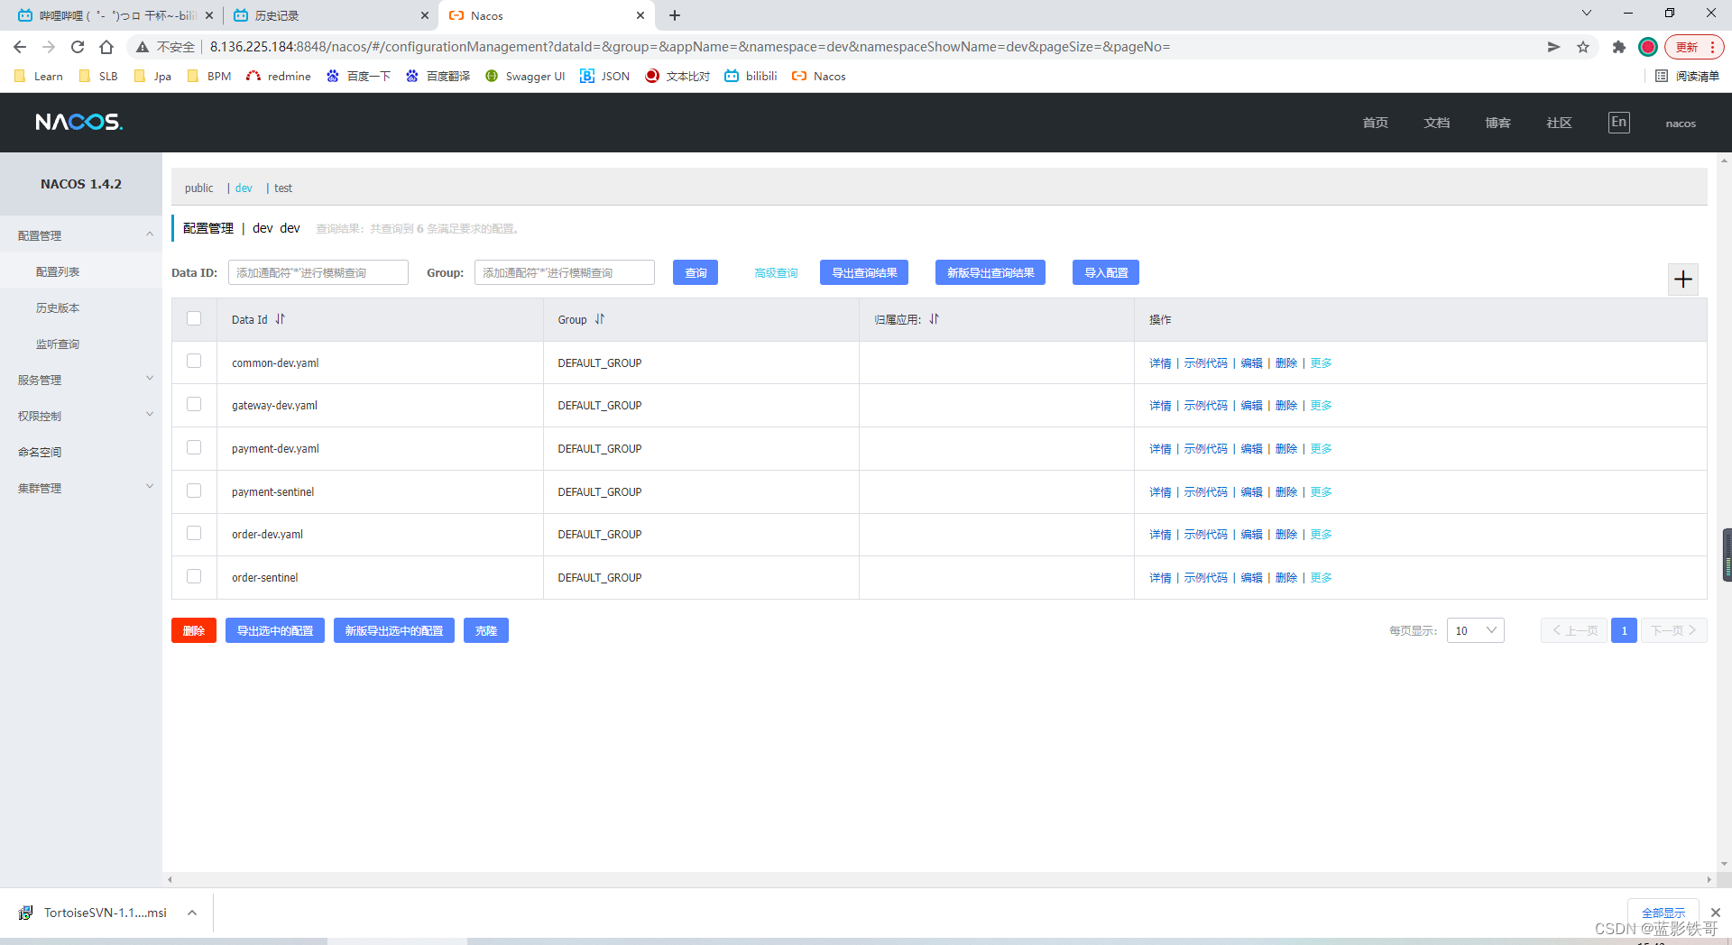
Task: Click the plus icon to create a configuration
Action: 1683,280
